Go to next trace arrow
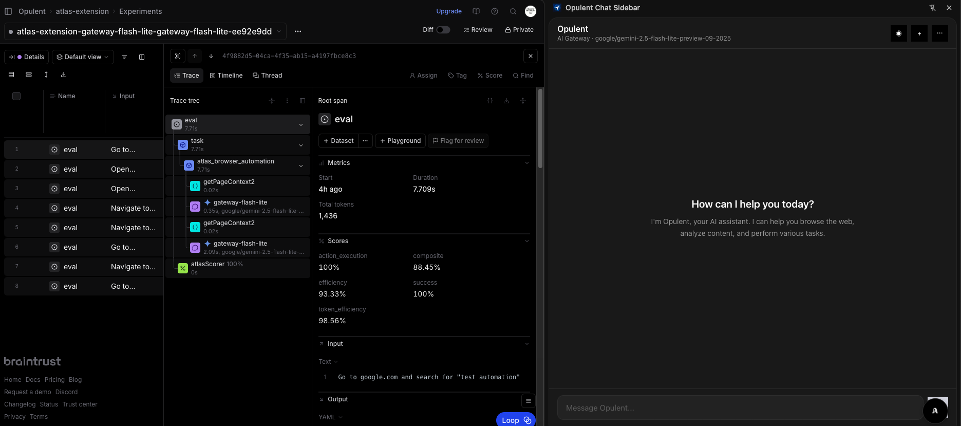The image size is (961, 426). click(x=211, y=56)
